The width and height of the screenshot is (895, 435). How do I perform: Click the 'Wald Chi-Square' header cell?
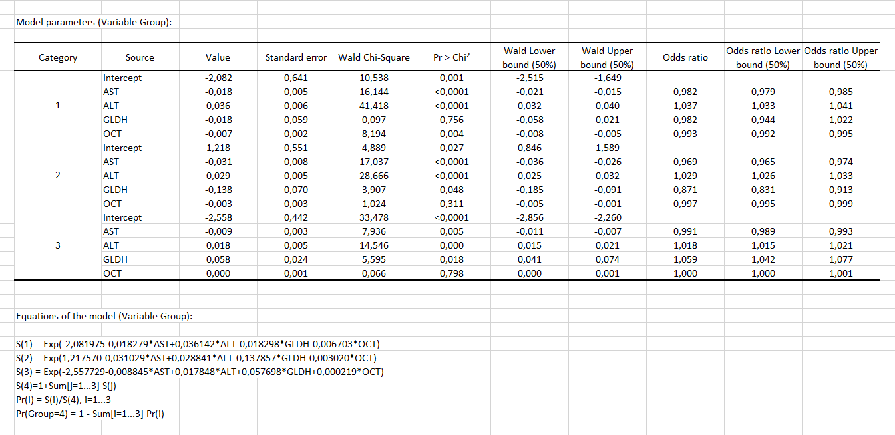pos(373,58)
